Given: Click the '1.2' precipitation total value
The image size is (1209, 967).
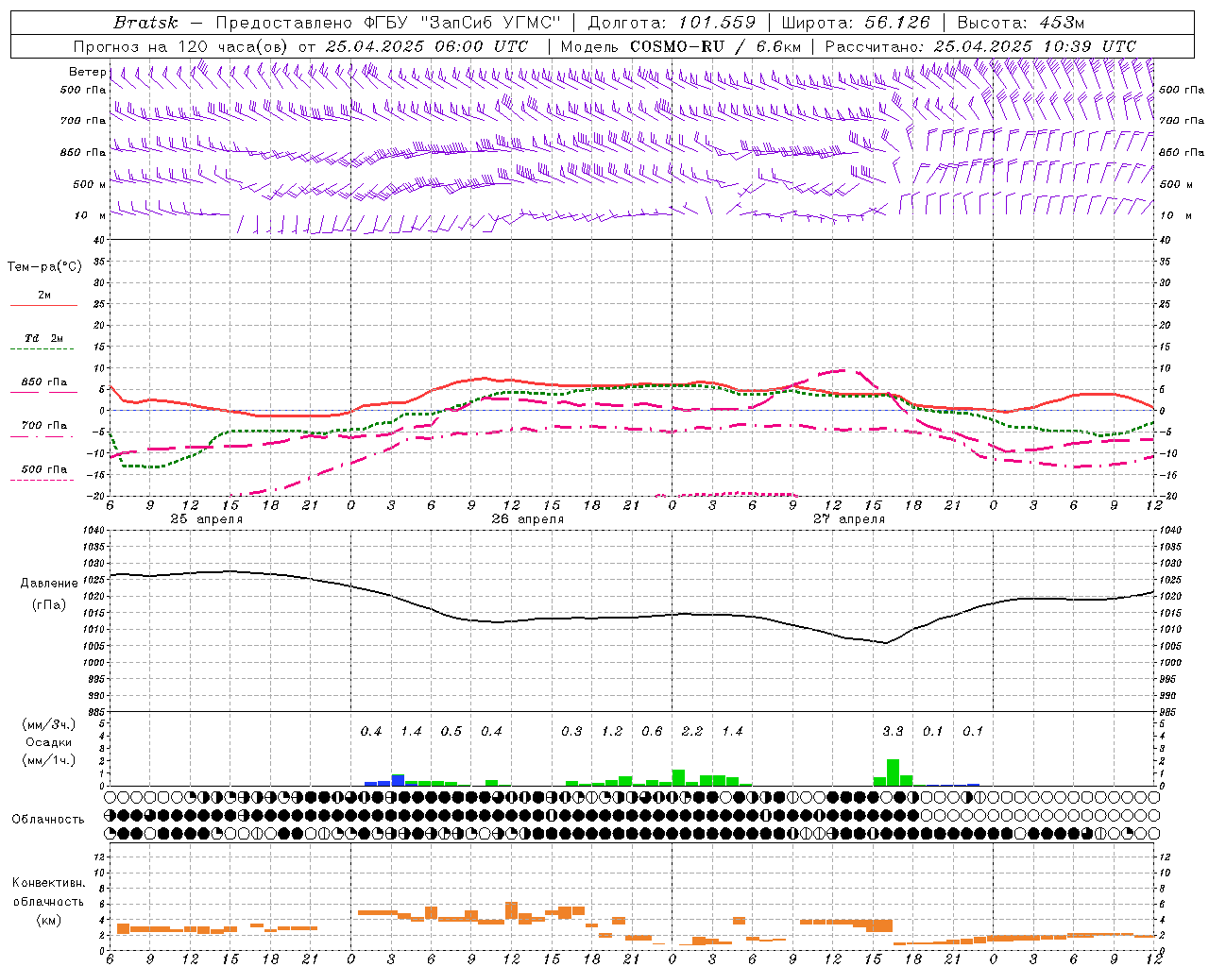Looking at the screenshot, I should (612, 732).
